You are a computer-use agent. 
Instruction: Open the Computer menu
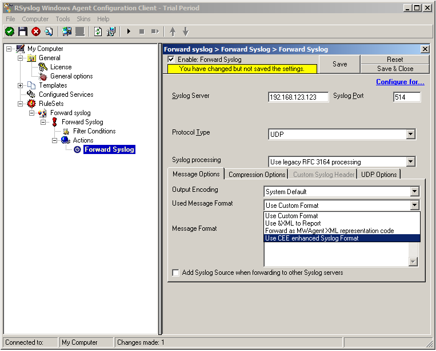coord(35,19)
